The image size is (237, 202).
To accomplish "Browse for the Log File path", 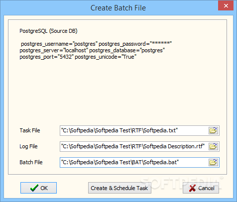I will point(213,146).
